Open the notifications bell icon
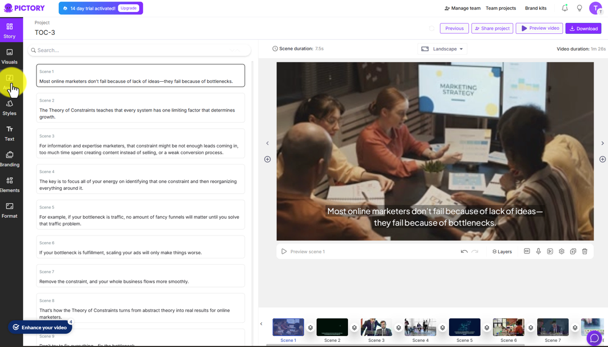The height and width of the screenshot is (347, 608). click(x=565, y=8)
